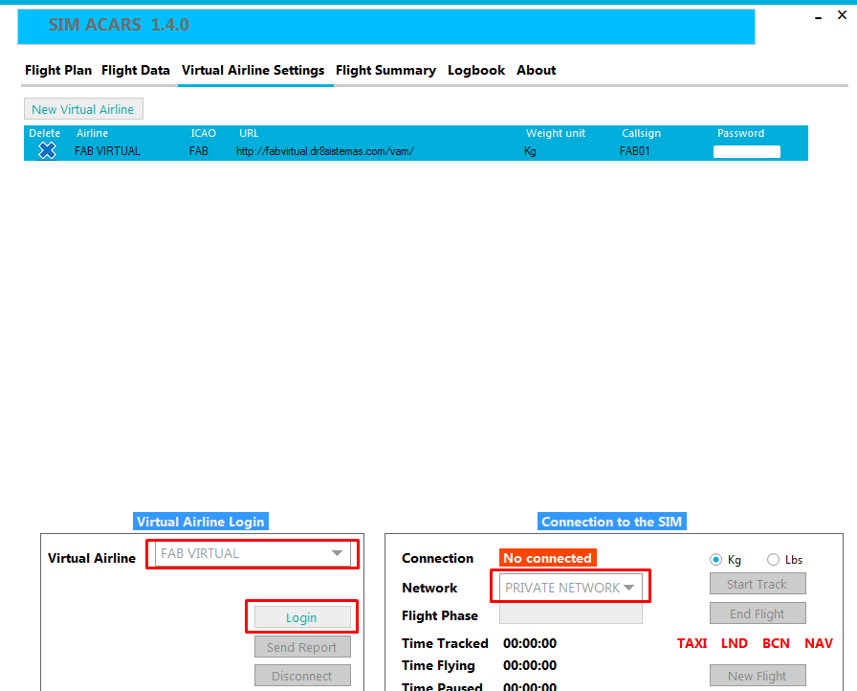Minimize the SIM ACARS window
Viewport: 857px width, 691px height.
click(x=820, y=16)
